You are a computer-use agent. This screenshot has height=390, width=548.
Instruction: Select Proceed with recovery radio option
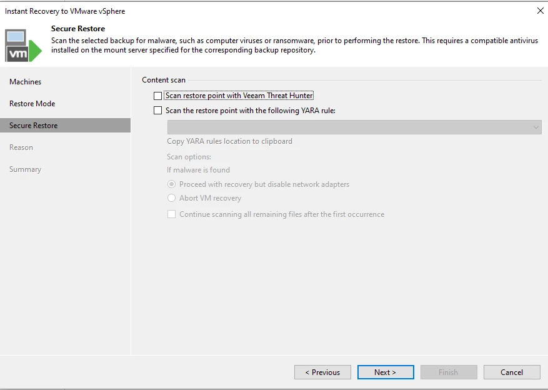pos(171,184)
